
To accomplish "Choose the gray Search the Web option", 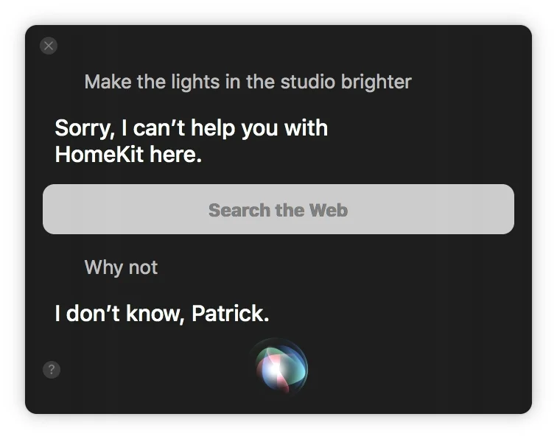I will [278, 209].
